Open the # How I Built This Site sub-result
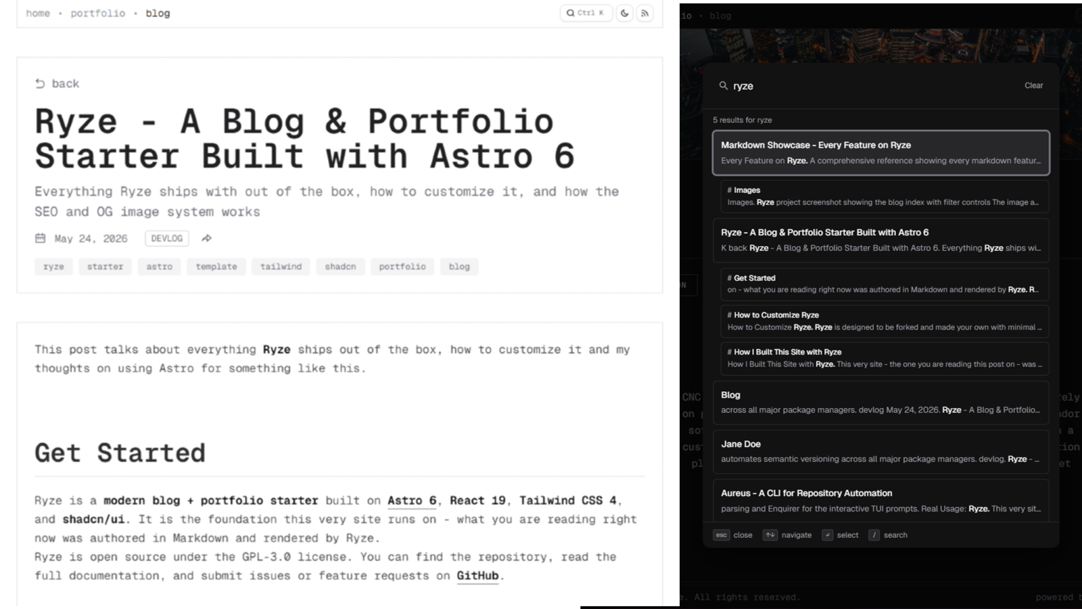Viewport: 1082px width, 609px height. 885,359
